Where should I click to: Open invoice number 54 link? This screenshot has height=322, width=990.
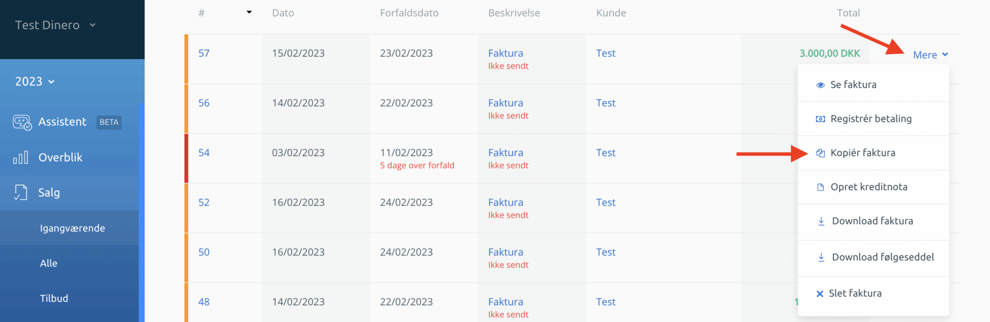(204, 153)
